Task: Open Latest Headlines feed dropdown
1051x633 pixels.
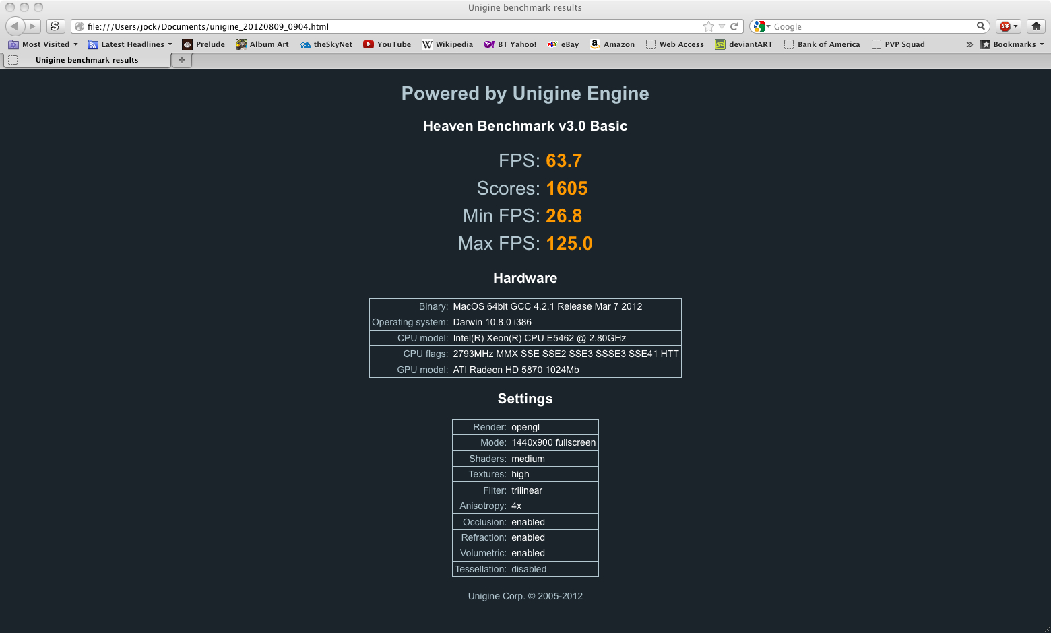Action: (130, 44)
